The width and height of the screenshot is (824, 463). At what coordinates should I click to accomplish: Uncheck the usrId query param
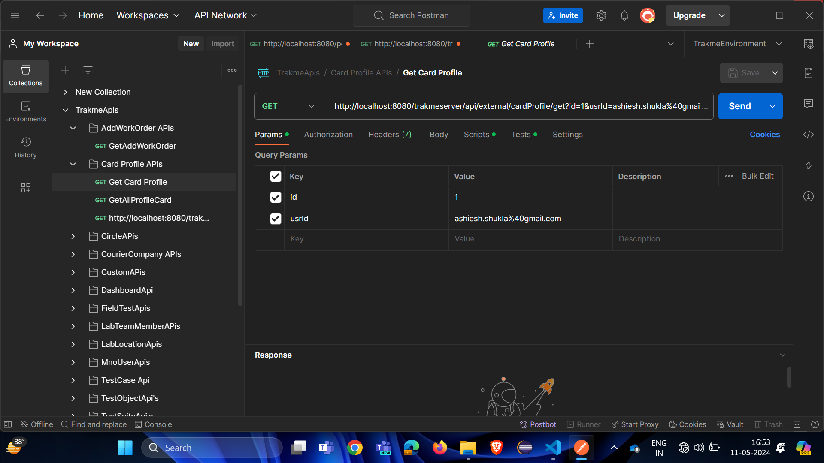(x=276, y=219)
